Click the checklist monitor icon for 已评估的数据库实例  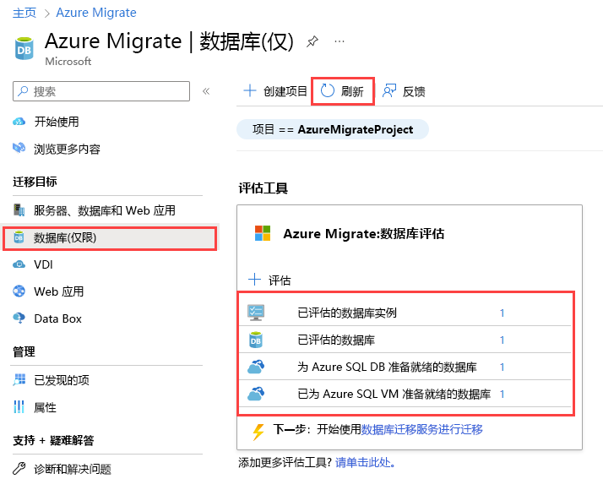(x=256, y=313)
